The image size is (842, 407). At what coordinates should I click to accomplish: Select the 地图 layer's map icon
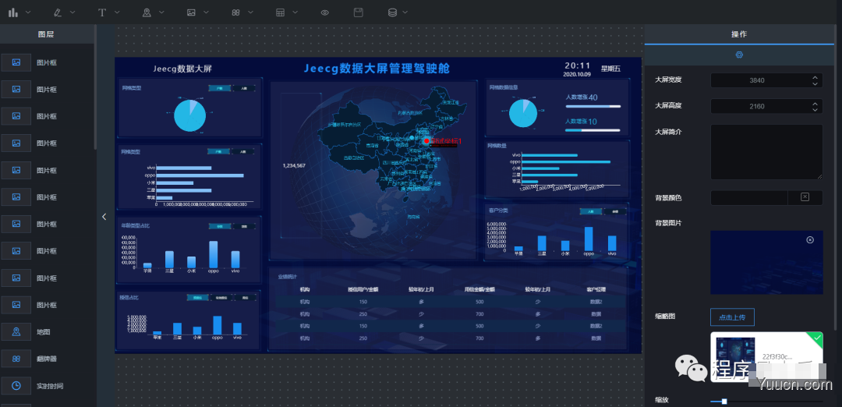point(16,332)
